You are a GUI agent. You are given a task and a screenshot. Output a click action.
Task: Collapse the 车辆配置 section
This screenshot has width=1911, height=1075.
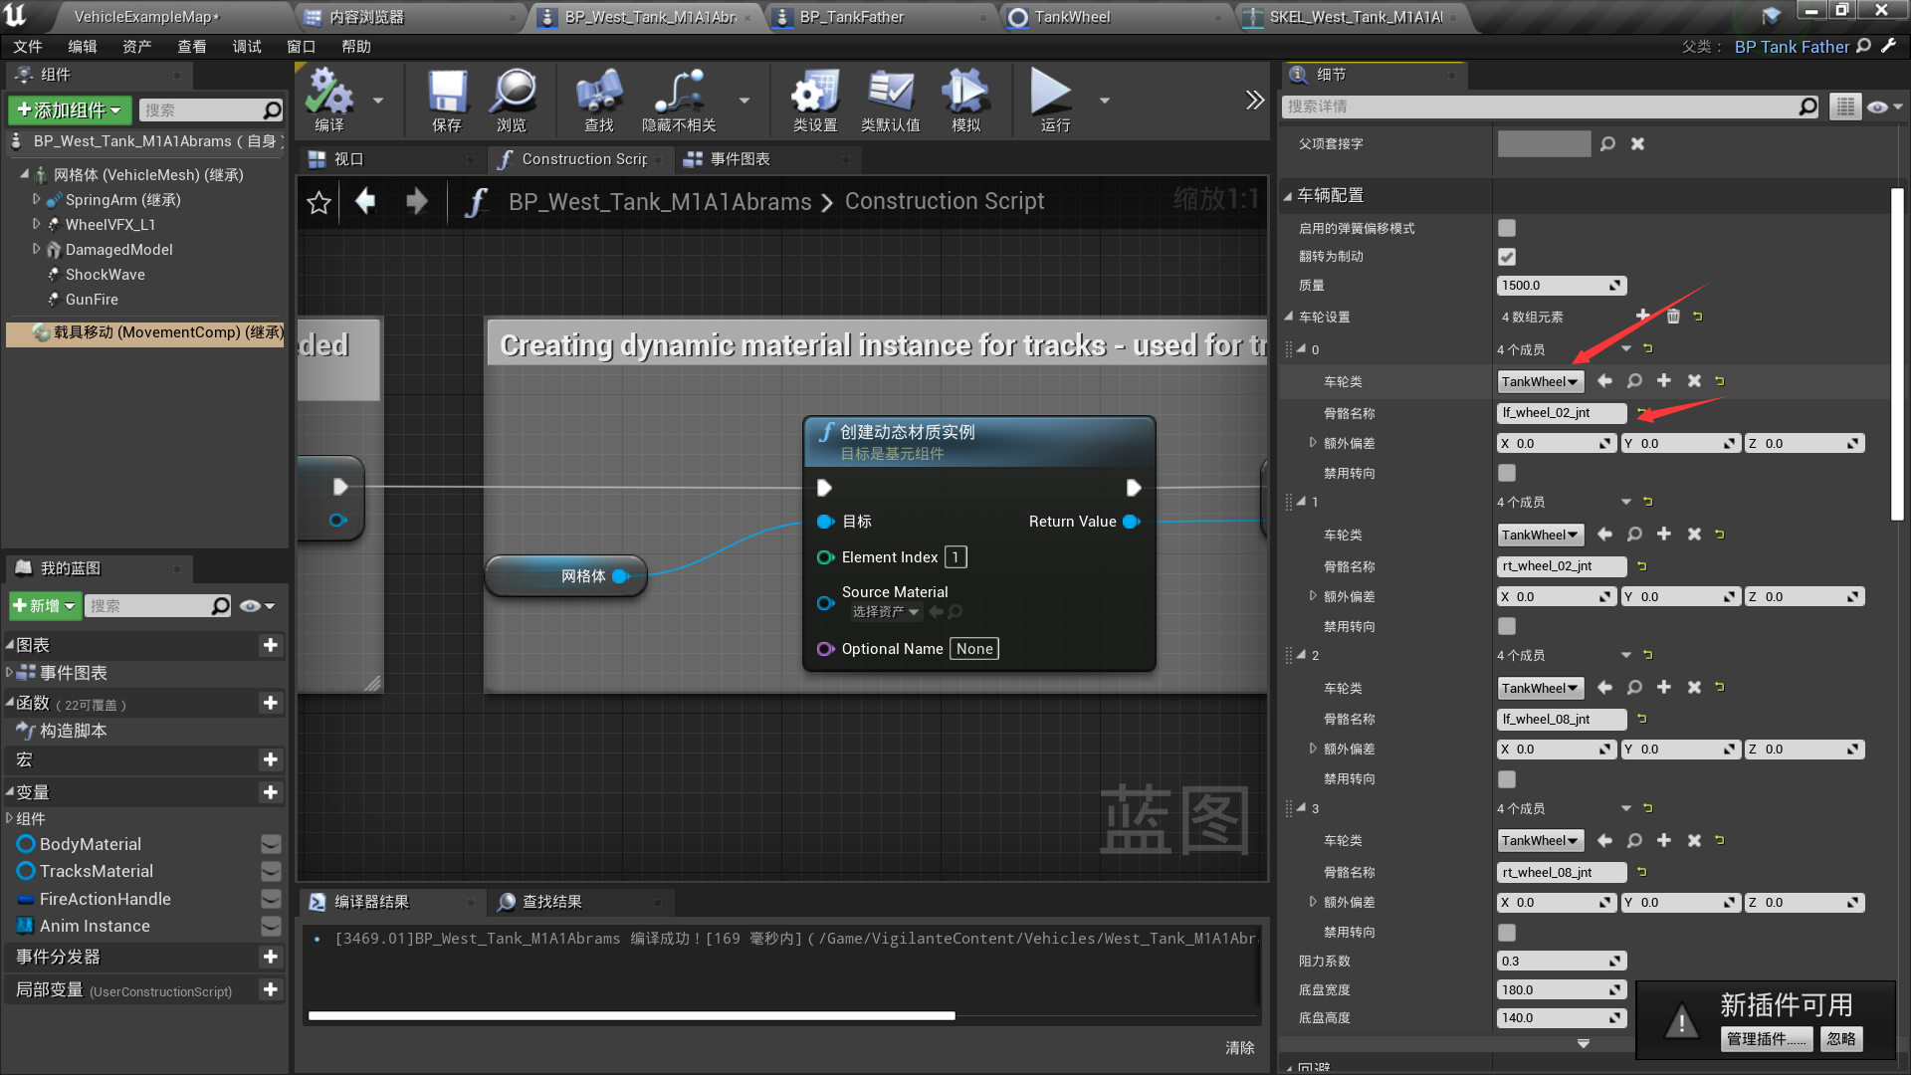pyautogui.click(x=1288, y=196)
